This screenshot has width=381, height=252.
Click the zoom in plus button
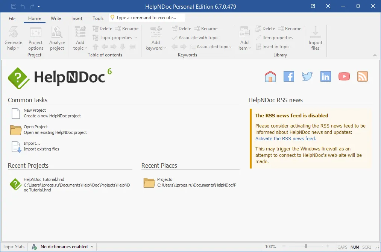[328, 246]
